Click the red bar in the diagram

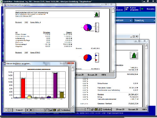pyautogui.click(x=23, y=88)
